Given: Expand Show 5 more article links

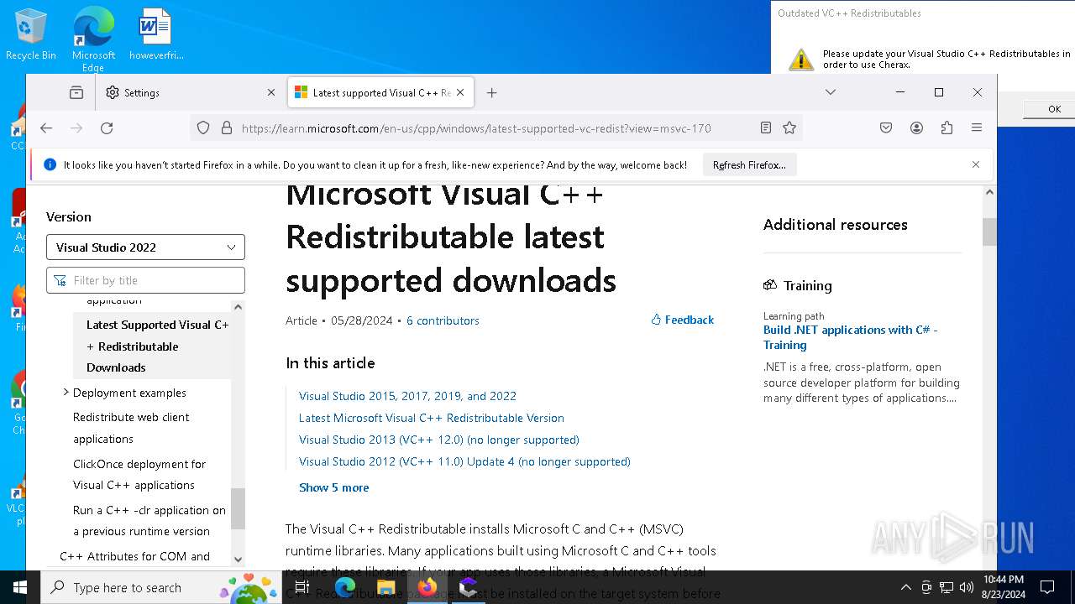Looking at the screenshot, I should point(333,487).
